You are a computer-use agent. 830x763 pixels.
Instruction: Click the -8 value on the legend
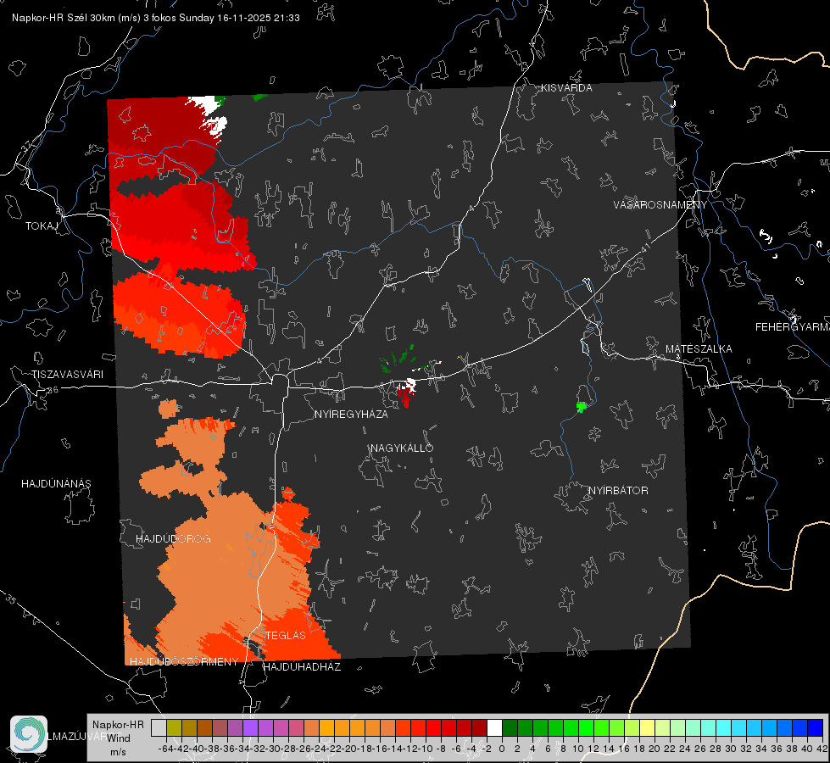[440, 749]
